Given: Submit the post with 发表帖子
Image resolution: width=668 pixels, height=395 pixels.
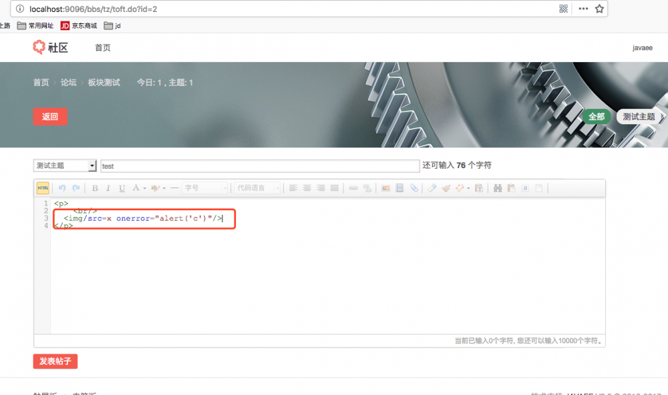Looking at the screenshot, I should [x=55, y=362].
